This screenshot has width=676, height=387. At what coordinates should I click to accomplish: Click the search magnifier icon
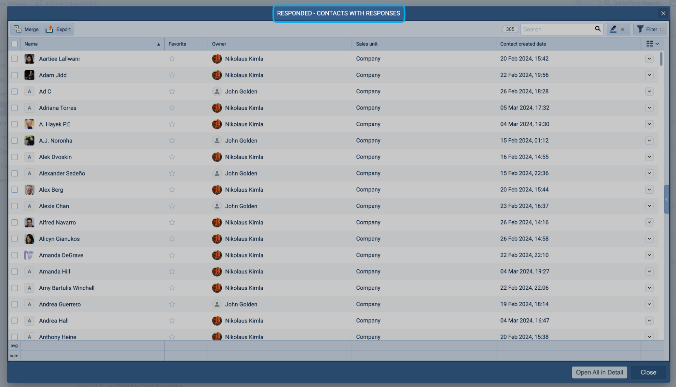pos(598,29)
